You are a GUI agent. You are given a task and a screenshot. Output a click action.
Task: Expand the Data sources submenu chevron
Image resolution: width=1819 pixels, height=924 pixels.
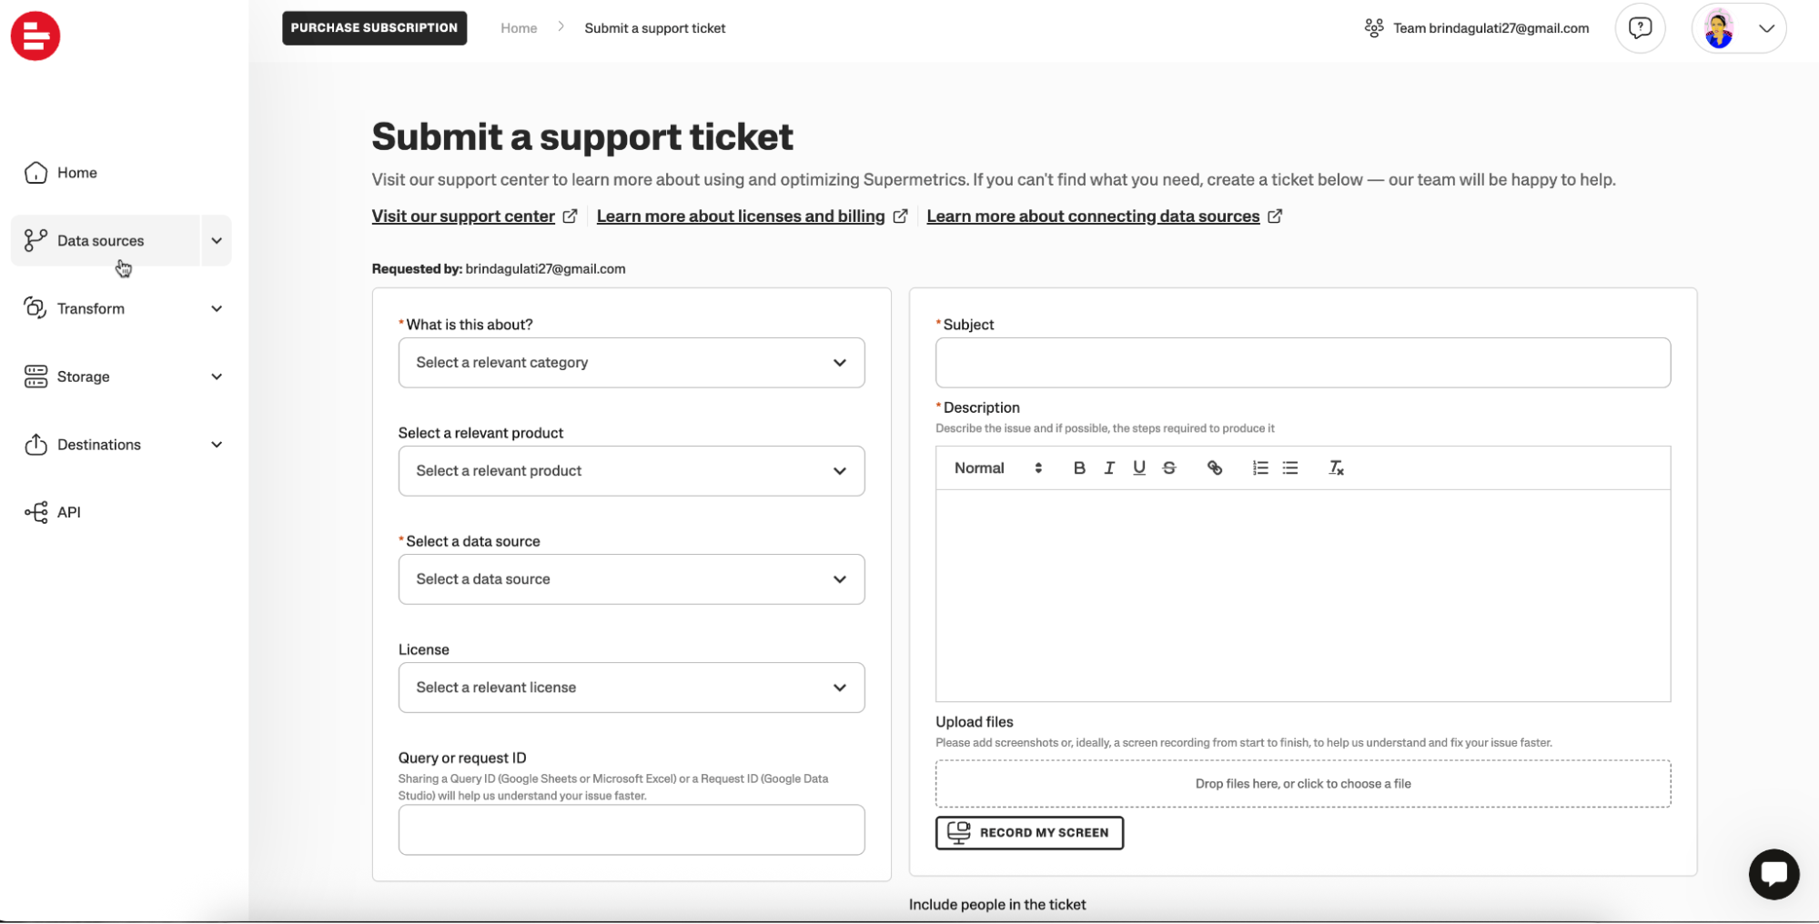(x=217, y=241)
